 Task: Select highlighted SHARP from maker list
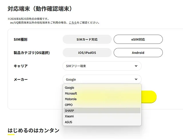[102, 110]
